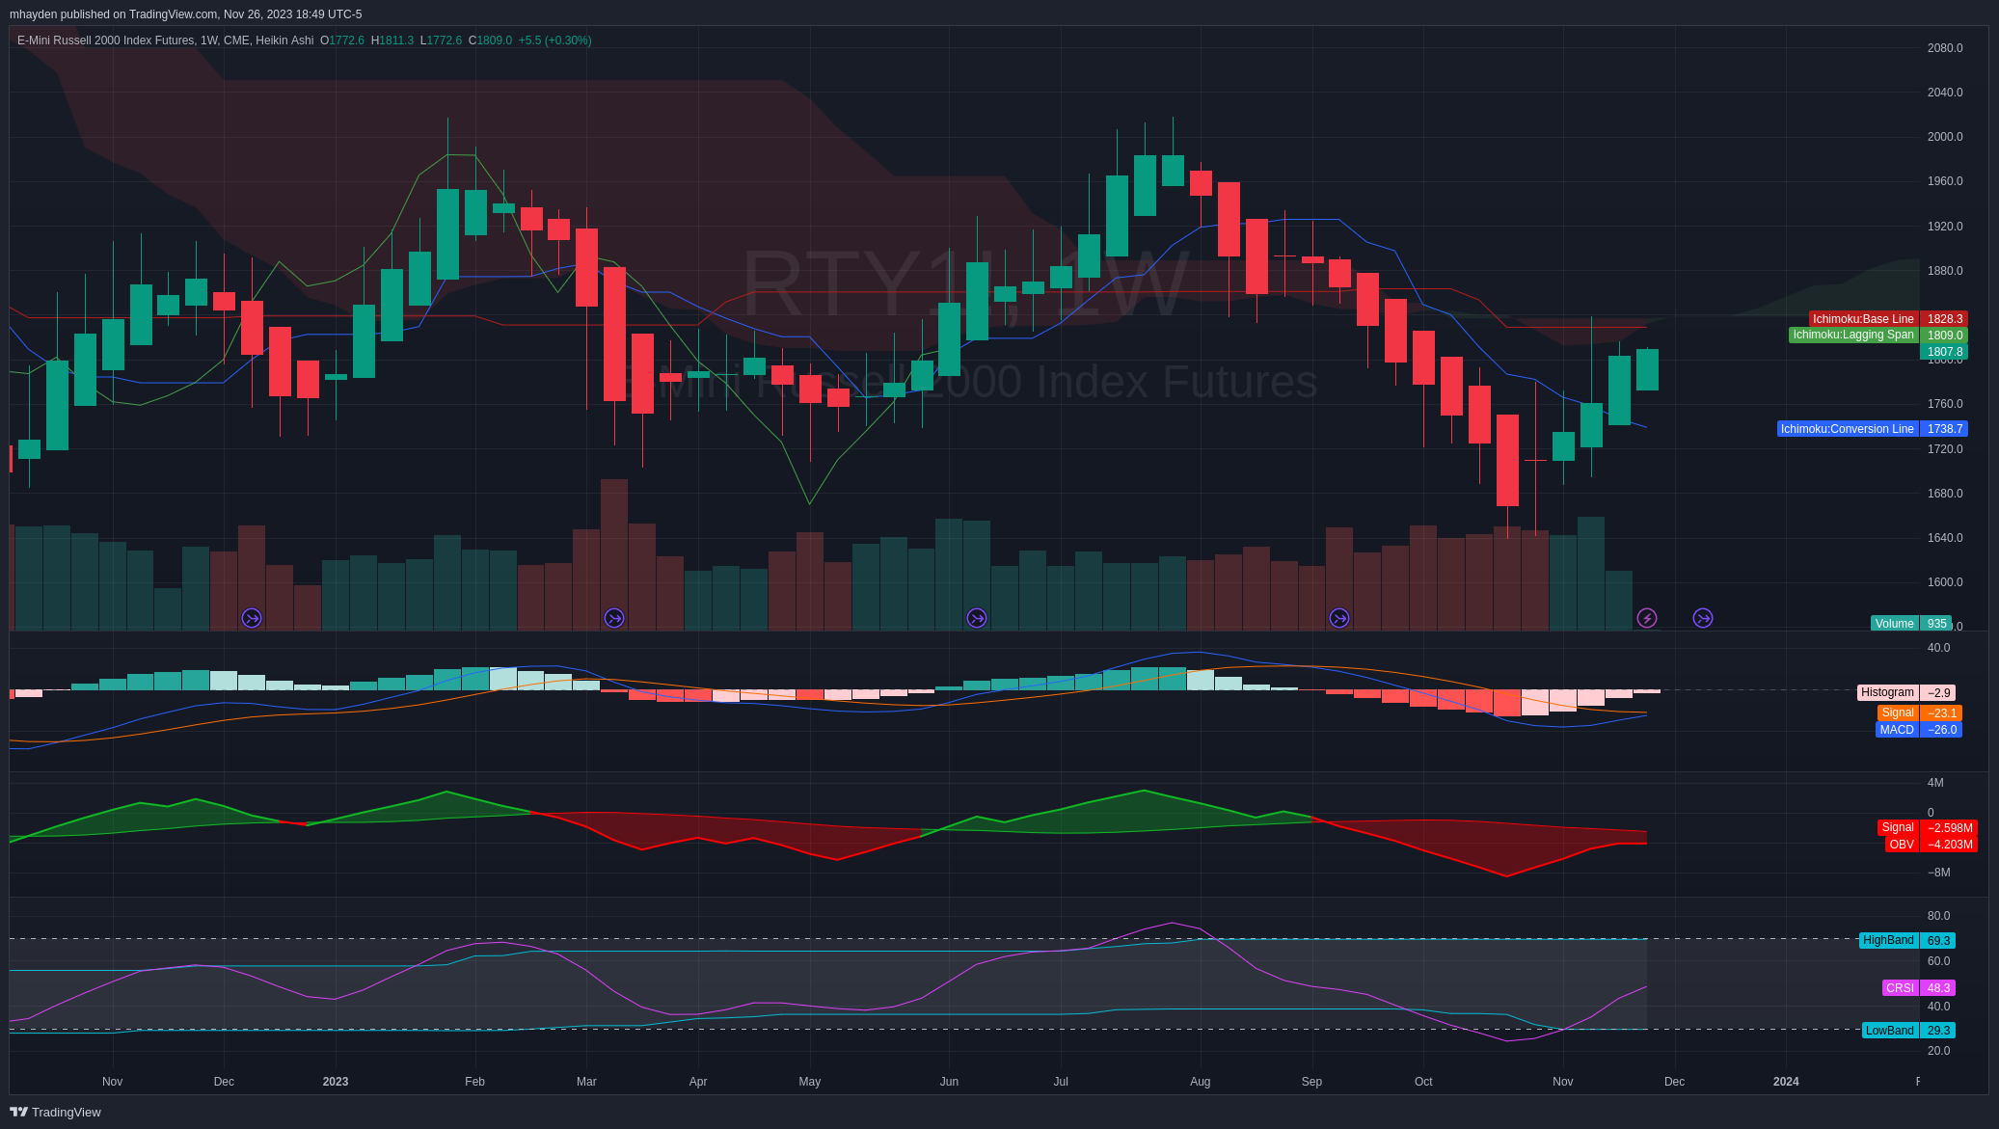The width and height of the screenshot is (1999, 1129).
Task: Click the 935 volume value tag
Action: coord(1936,624)
